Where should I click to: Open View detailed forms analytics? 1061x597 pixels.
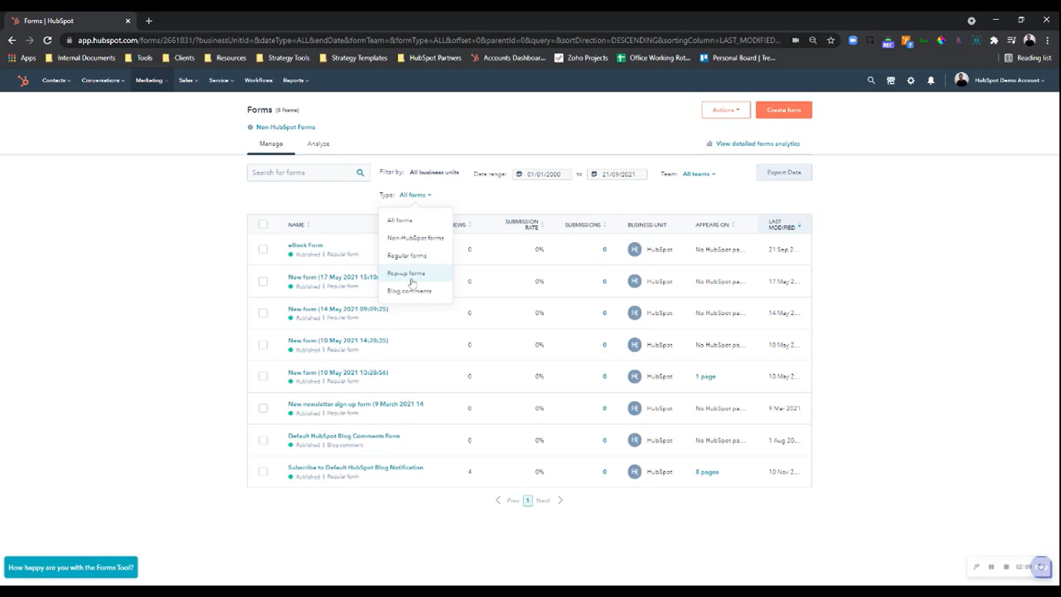(x=757, y=143)
